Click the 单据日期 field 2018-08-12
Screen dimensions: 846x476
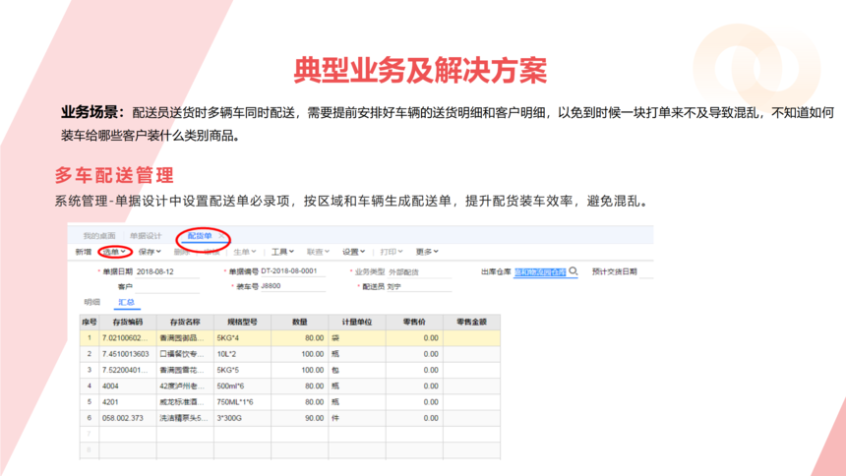click(167, 271)
